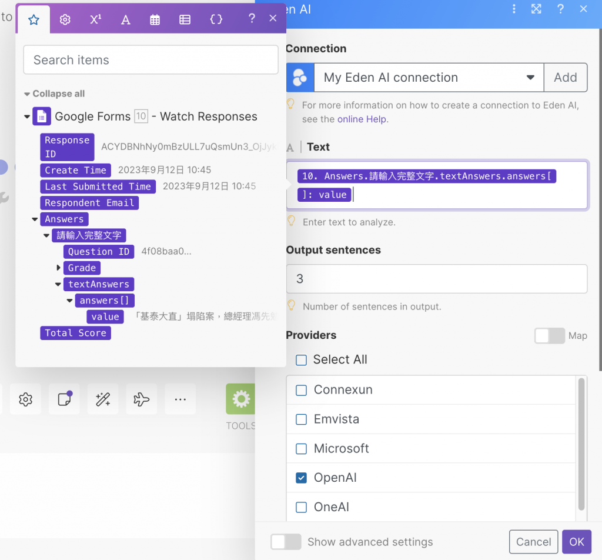The width and height of the screenshot is (602, 560).
Task: Collapse the answers[] node arrow
Action: [69, 301]
